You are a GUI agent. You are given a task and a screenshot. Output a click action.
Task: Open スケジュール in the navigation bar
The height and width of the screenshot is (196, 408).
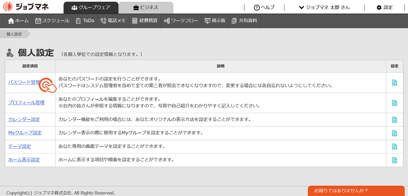52,21
